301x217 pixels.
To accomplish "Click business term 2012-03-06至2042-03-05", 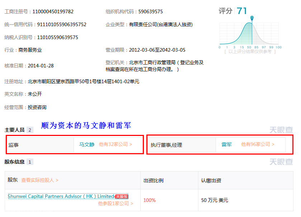I will pos(157,50).
